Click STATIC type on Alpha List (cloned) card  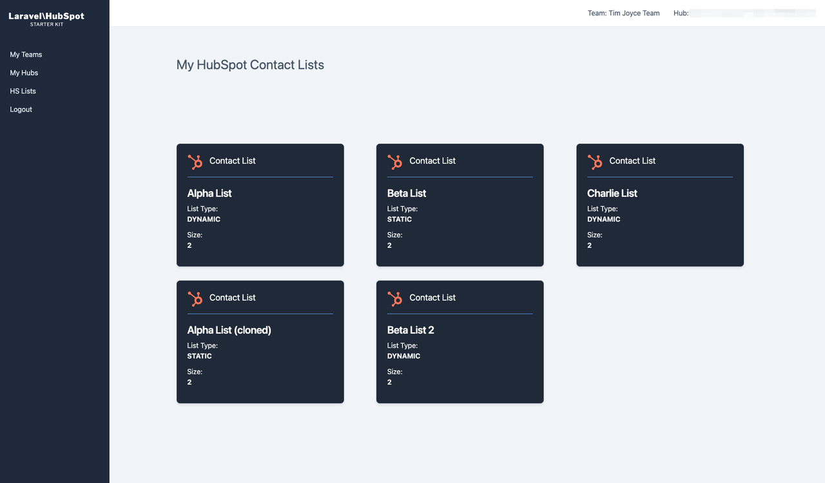click(200, 356)
